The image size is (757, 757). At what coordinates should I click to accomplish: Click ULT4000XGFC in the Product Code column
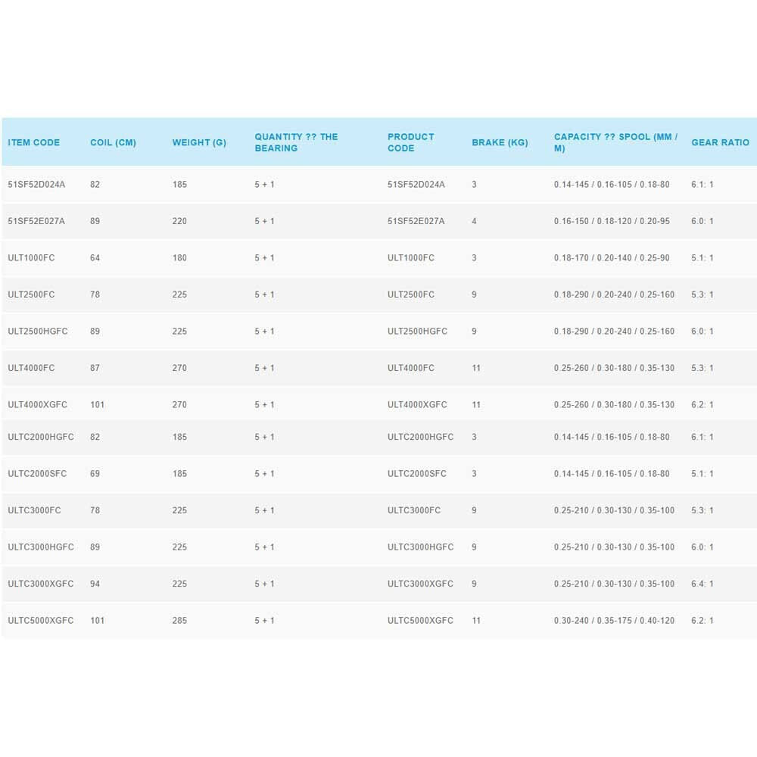click(x=417, y=405)
